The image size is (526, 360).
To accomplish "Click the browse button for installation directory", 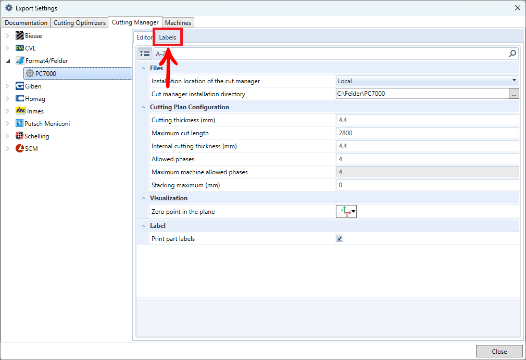I will pyautogui.click(x=514, y=94).
